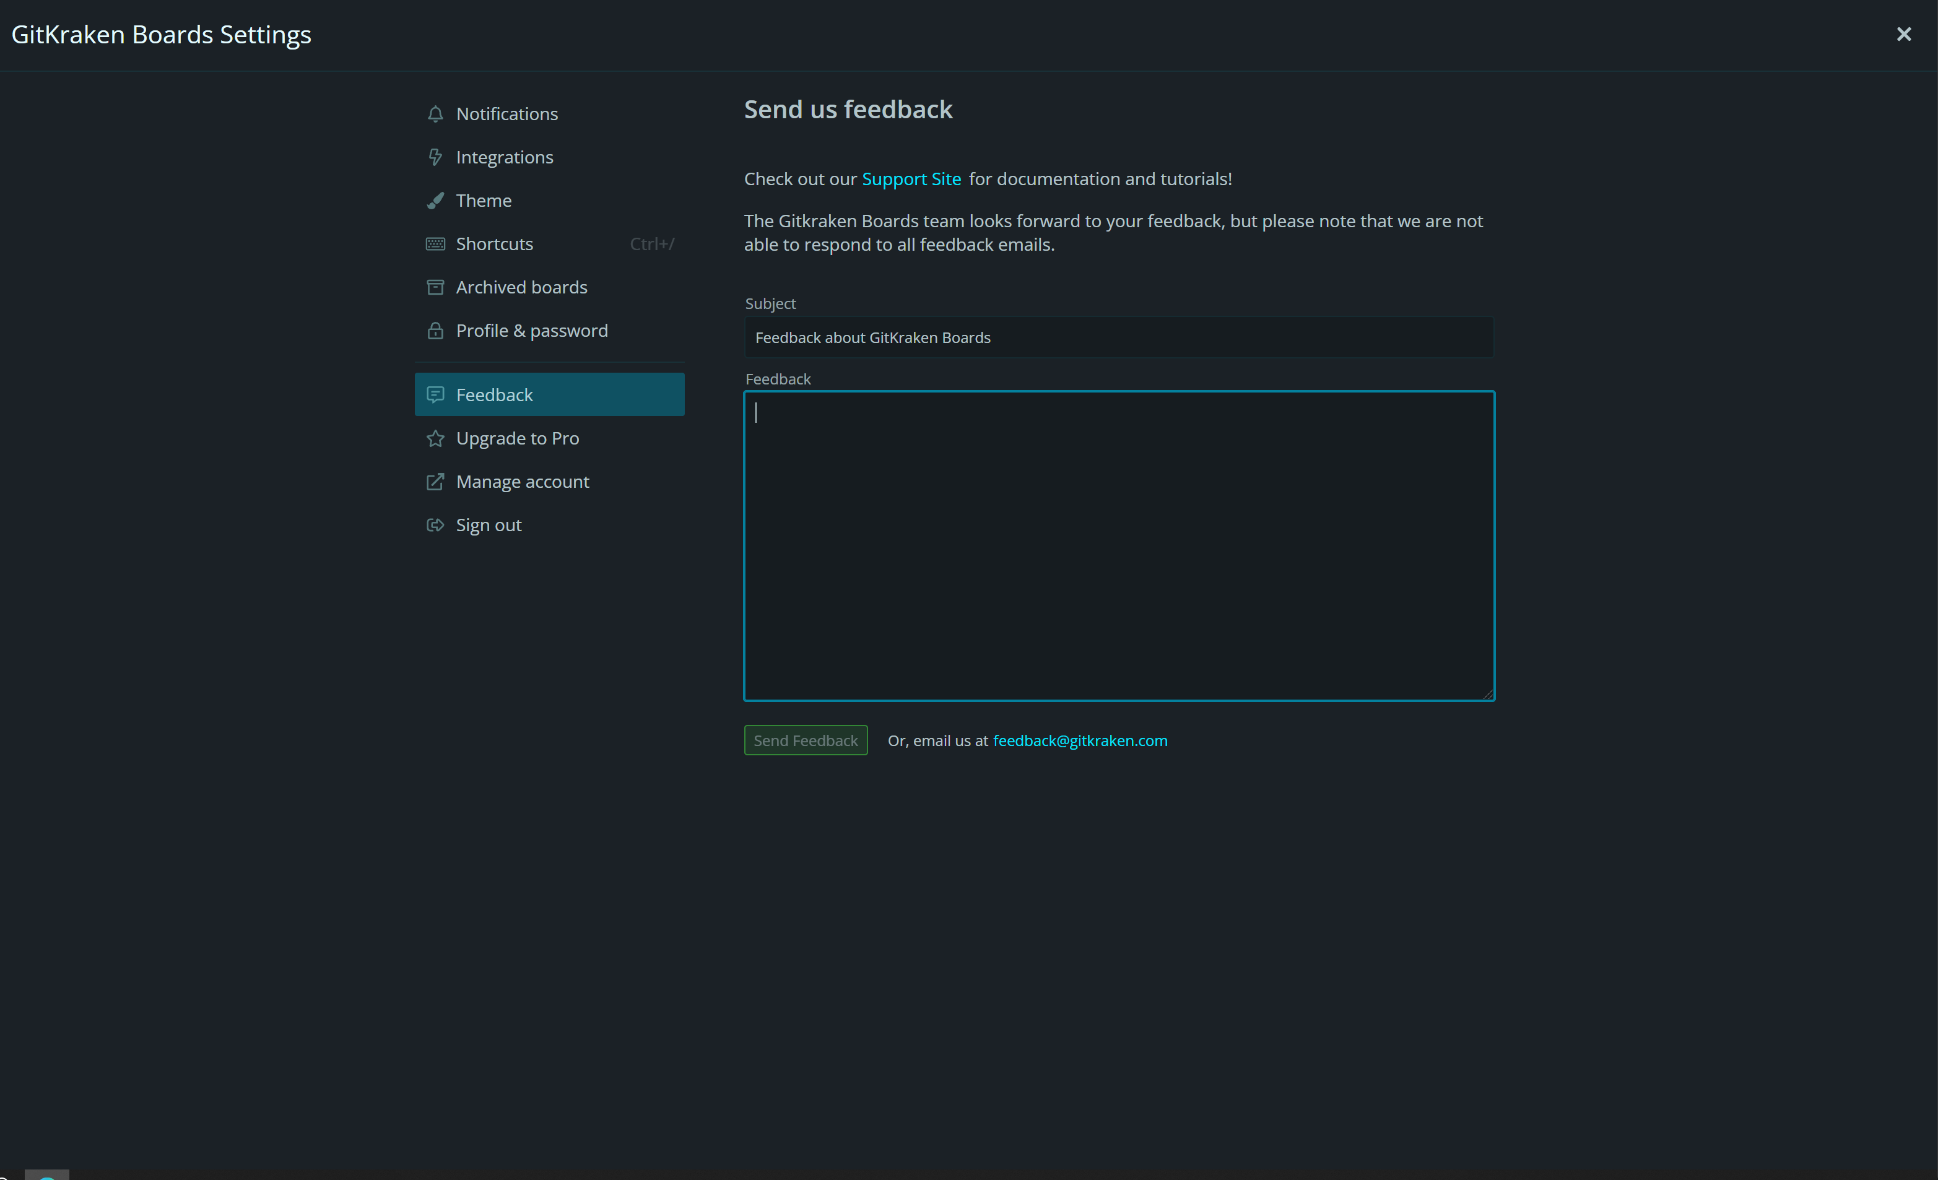Image resolution: width=1938 pixels, height=1180 pixels.
Task: Click the Sign out arrow icon
Action: pos(435,525)
